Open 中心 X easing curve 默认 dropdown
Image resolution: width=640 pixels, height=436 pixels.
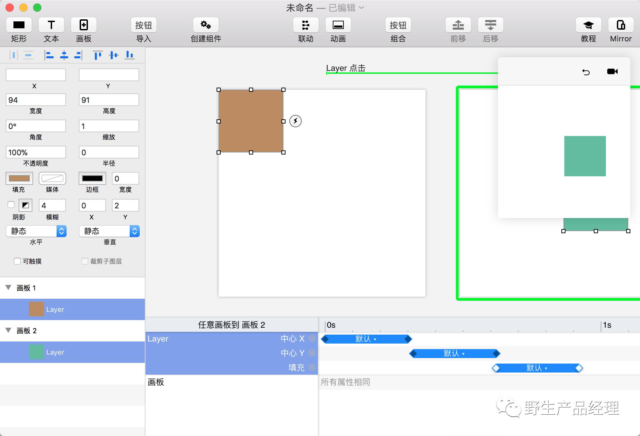click(x=366, y=339)
